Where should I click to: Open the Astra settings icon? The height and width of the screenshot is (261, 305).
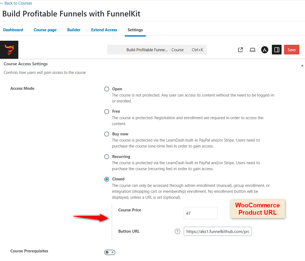point(265,50)
